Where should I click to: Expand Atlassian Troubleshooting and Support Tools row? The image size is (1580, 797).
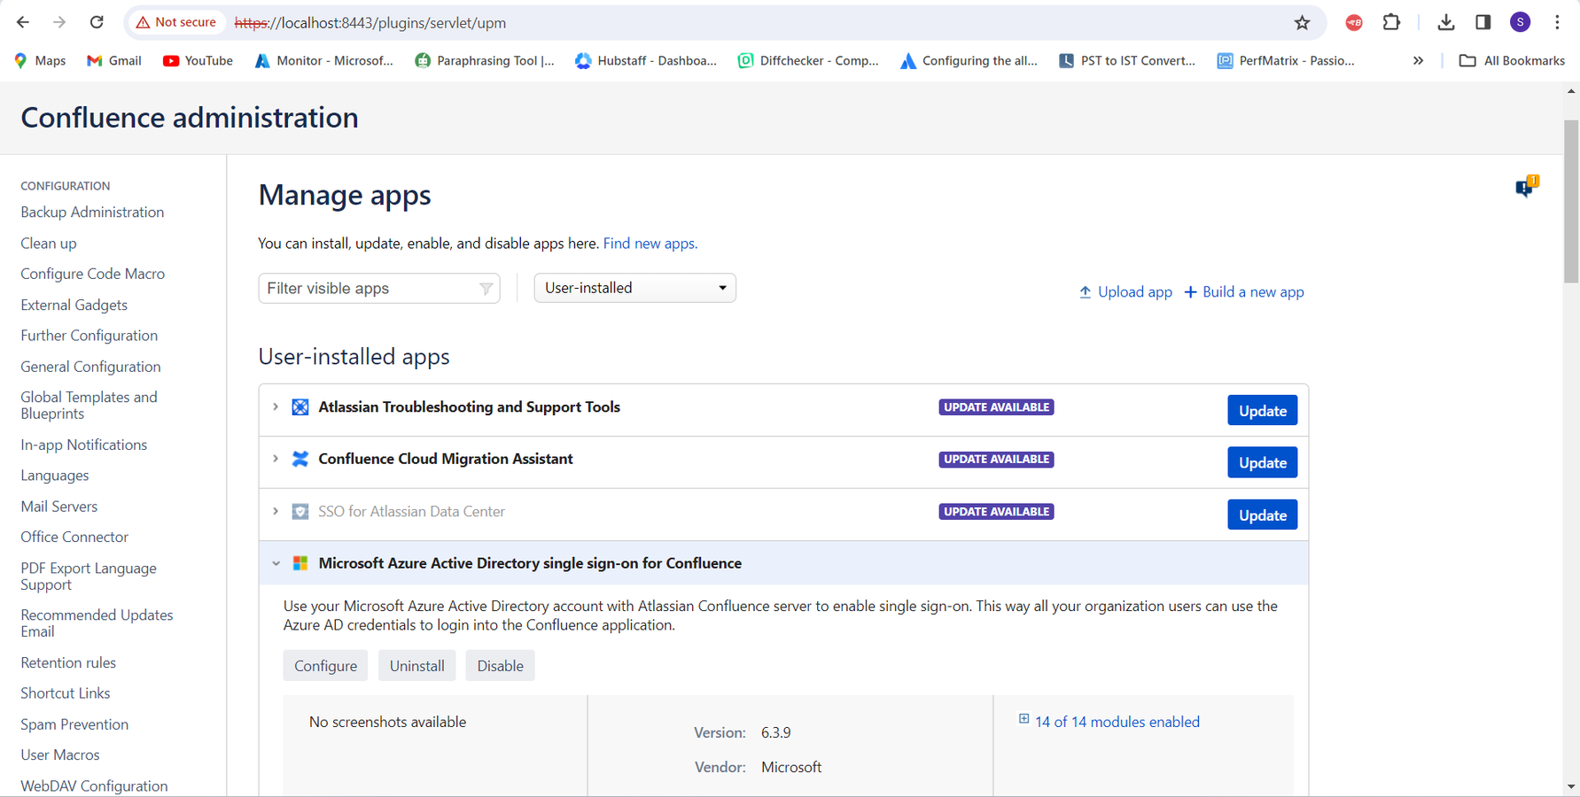[276, 407]
